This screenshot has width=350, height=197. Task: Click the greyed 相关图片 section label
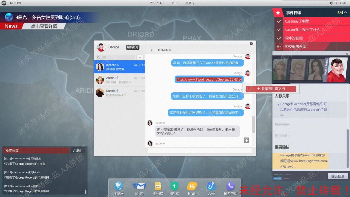(282, 136)
